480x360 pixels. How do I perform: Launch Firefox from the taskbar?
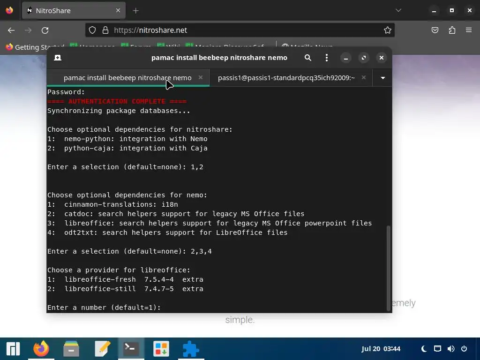(41, 349)
